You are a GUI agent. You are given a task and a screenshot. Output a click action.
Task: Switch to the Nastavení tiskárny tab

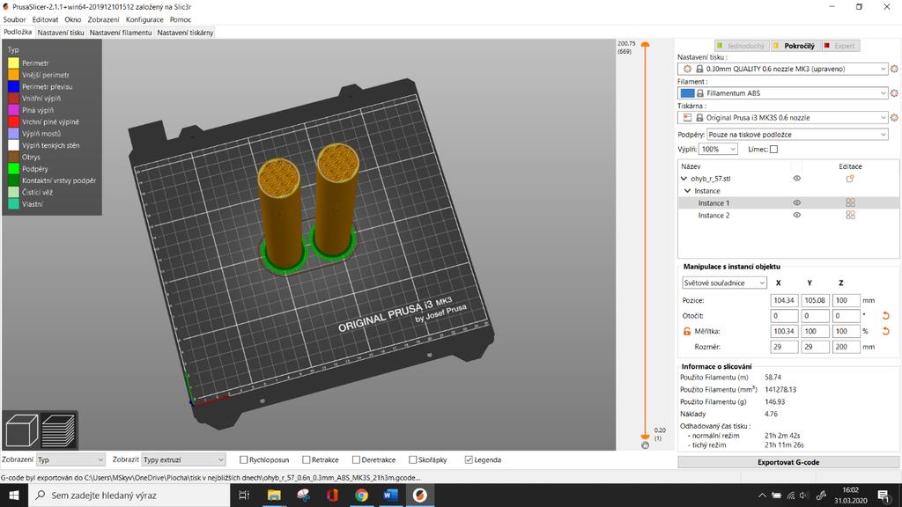pyautogui.click(x=185, y=33)
